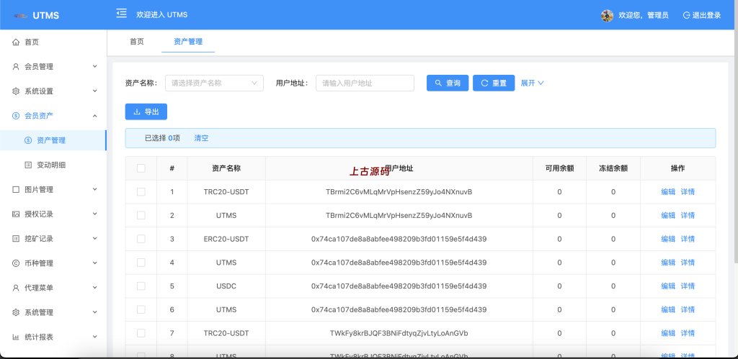This screenshot has height=359, width=738.
Task: Click the administrator avatar image
Action: pos(607,16)
